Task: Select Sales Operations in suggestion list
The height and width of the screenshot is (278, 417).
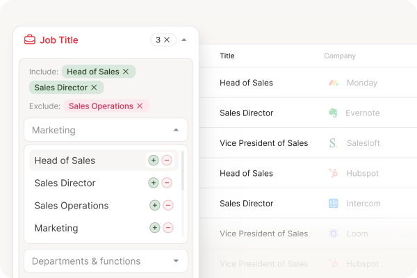Action: (72, 206)
